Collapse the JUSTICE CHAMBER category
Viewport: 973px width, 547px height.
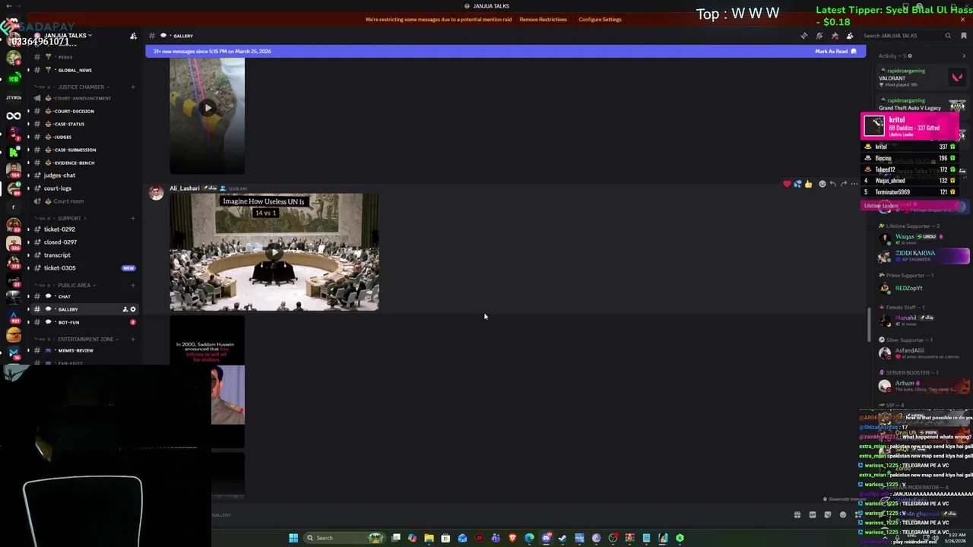coord(80,87)
